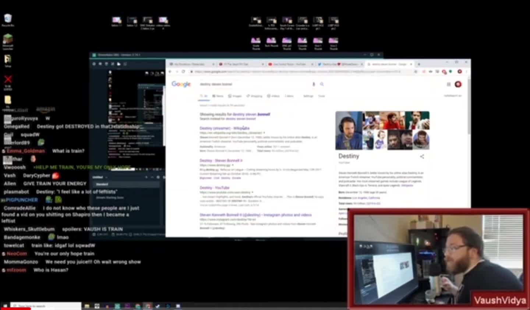Select the Videos tab under the search bar
The height and width of the screenshot is (310, 530).
(273, 96)
